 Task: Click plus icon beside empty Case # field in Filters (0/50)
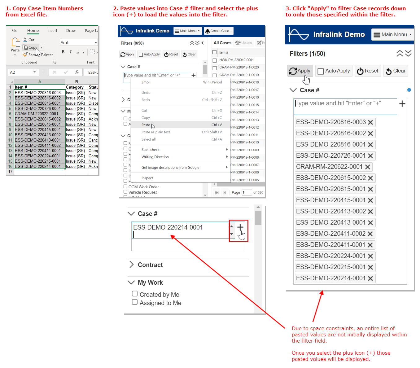194,75
